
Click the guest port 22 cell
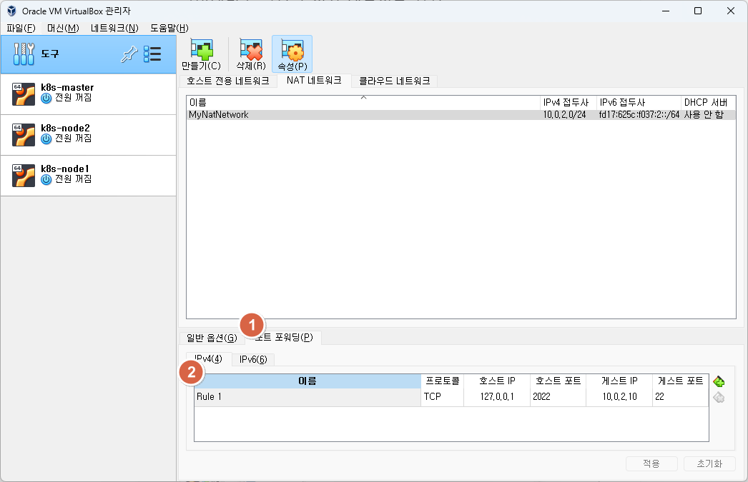[680, 397]
